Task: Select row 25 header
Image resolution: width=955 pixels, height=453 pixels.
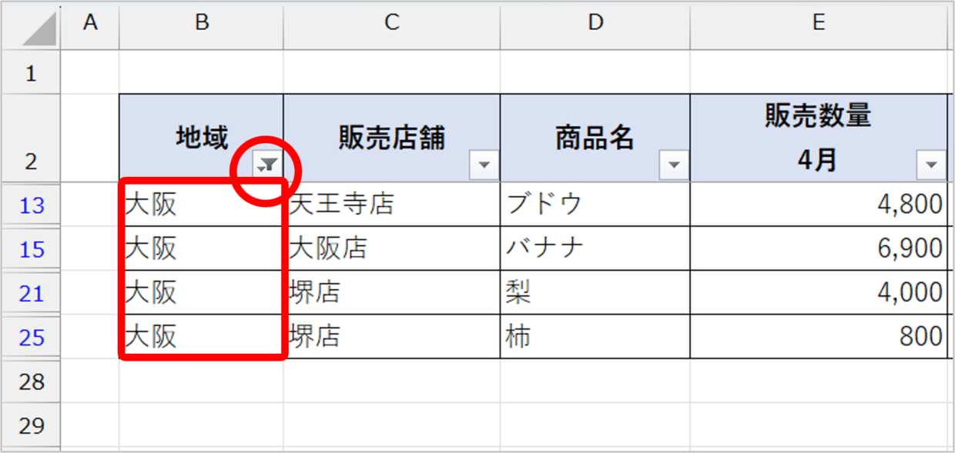Action: tap(32, 337)
